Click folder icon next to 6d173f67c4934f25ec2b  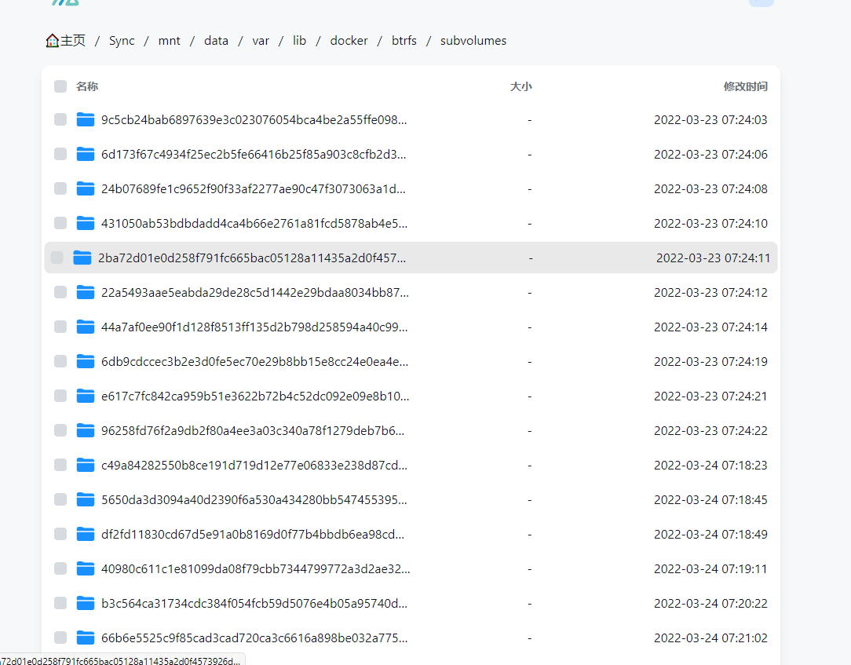click(86, 154)
